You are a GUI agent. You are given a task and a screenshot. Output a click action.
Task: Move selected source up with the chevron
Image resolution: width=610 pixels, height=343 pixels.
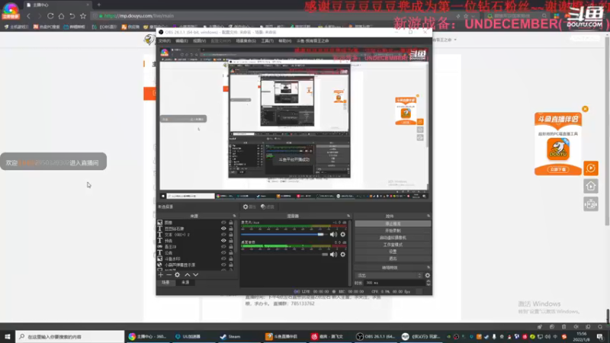tap(187, 275)
